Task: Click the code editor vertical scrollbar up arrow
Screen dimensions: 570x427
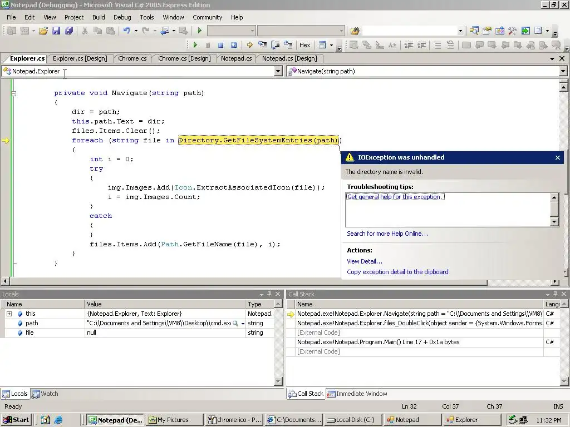Action: click(x=563, y=87)
